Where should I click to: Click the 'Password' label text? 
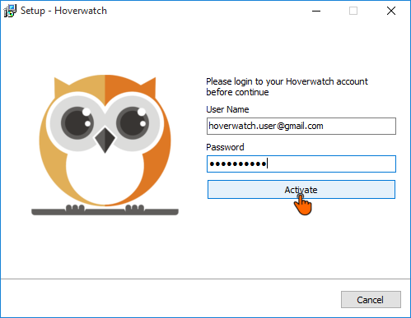click(225, 147)
